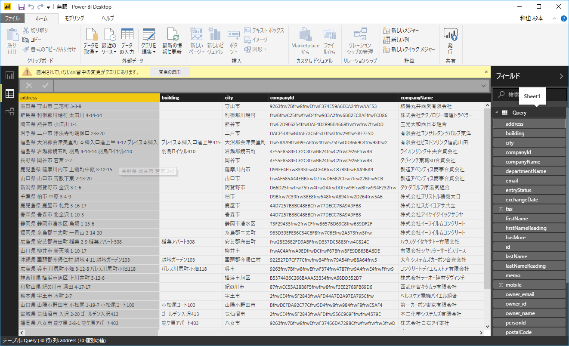Screen dimensions: 569x346
Task: Collapse the Fields (フィールド) pane chevron
Action: [x=561, y=76]
